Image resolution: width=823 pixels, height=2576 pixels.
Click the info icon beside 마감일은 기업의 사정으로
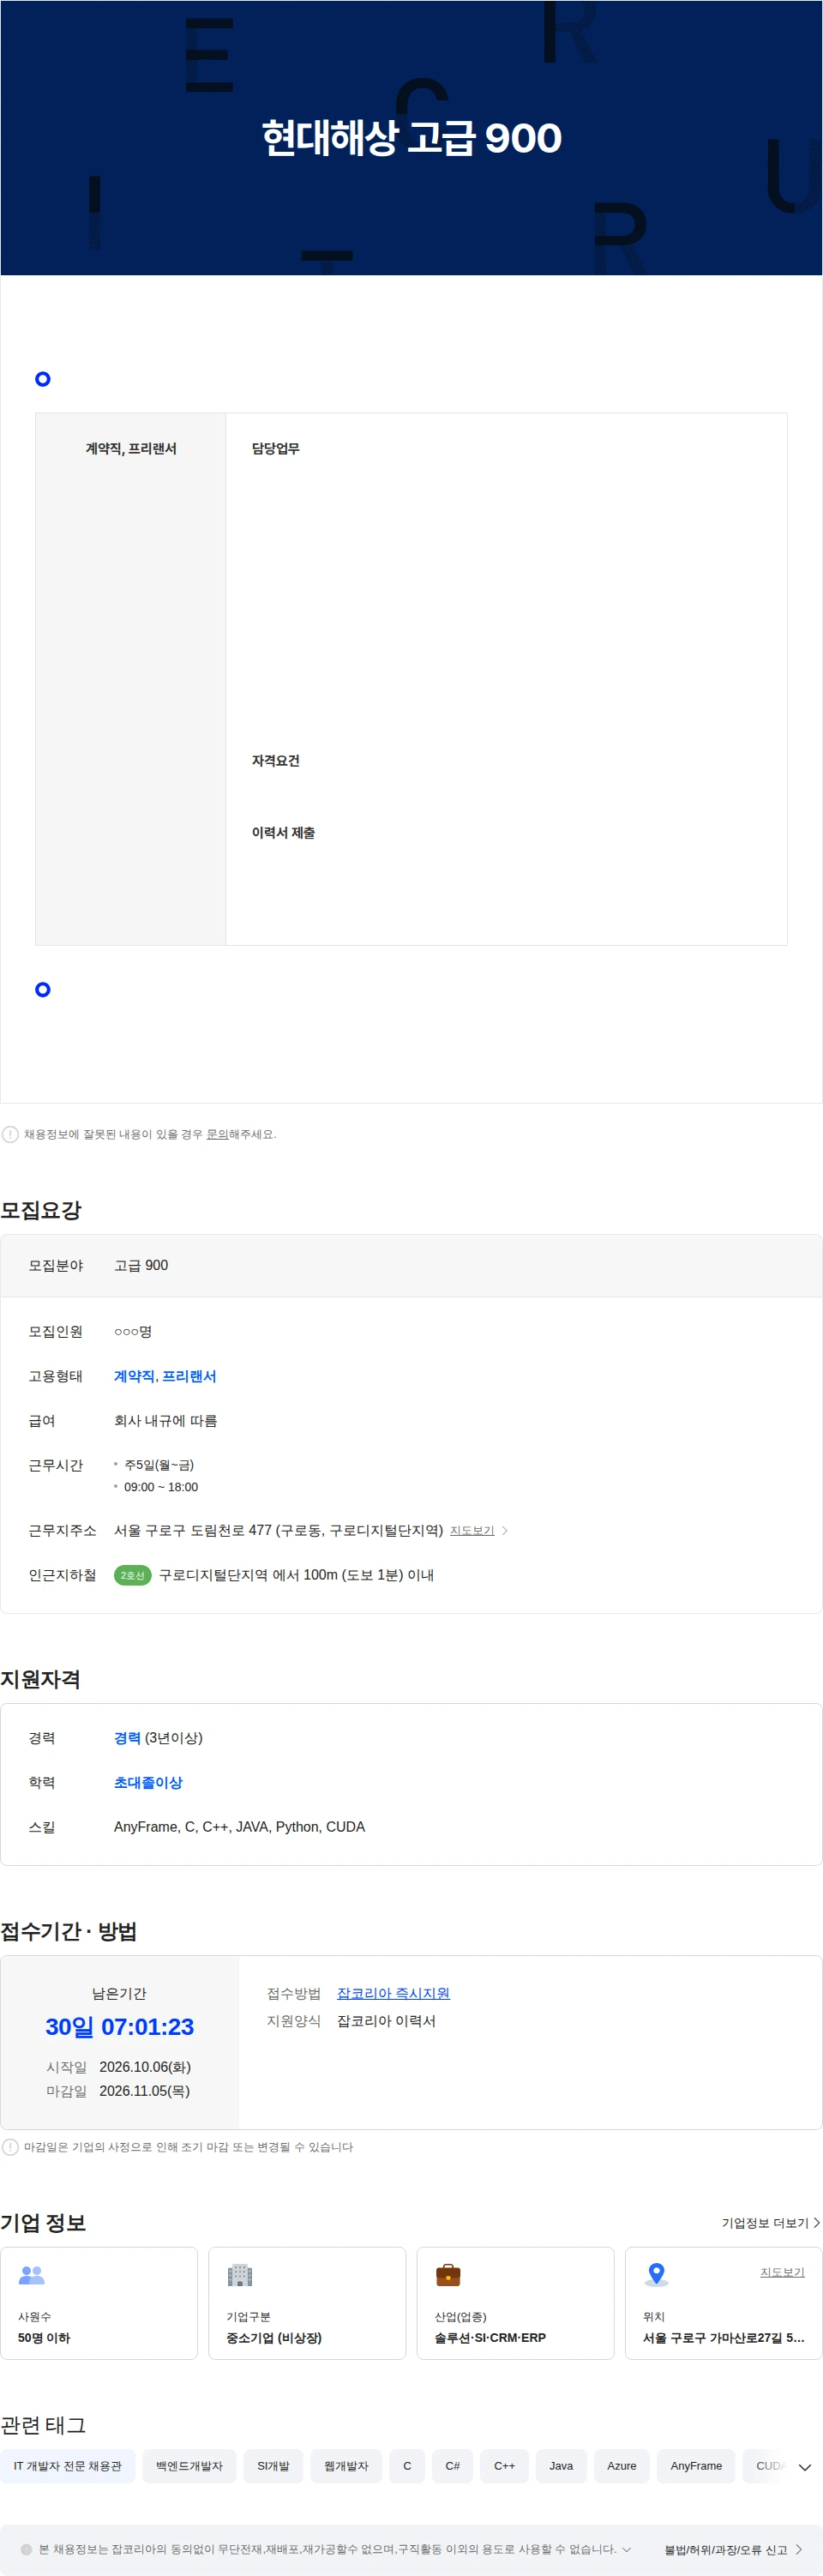point(10,2147)
